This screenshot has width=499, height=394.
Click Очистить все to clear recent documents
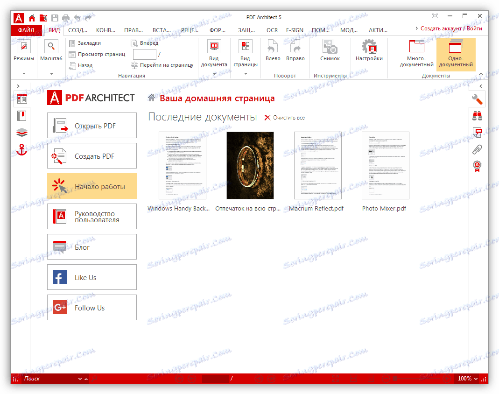point(284,118)
